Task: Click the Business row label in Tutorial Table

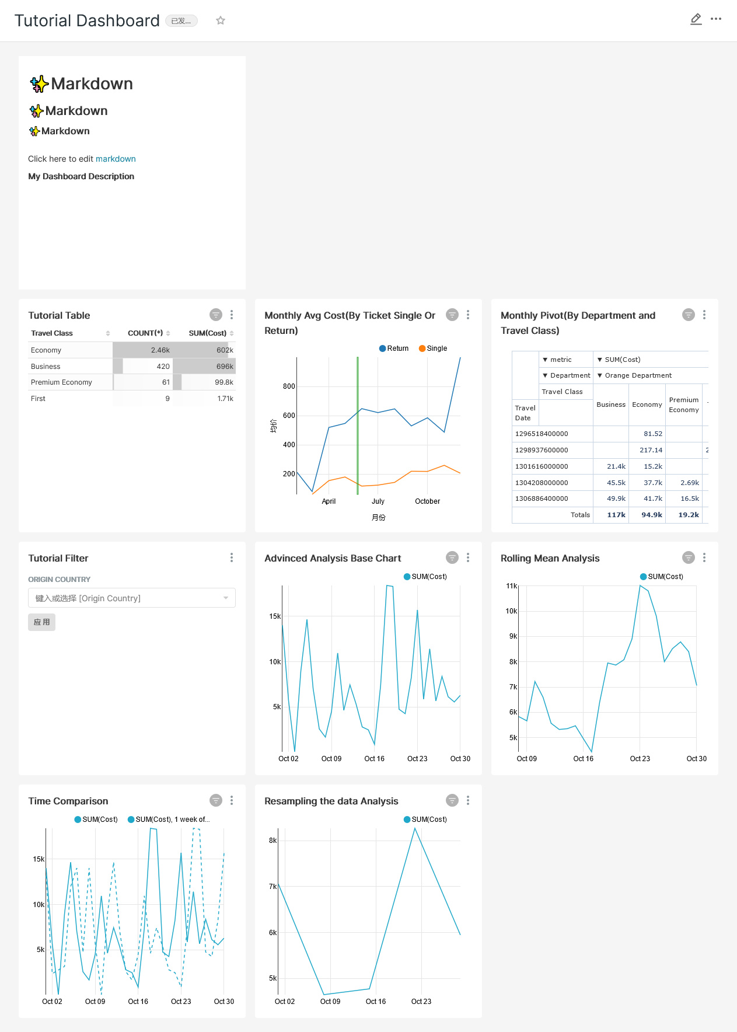Action: point(46,367)
